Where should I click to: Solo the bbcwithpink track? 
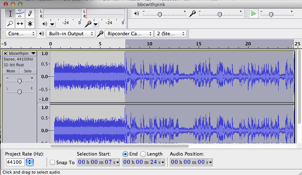tap(28, 71)
